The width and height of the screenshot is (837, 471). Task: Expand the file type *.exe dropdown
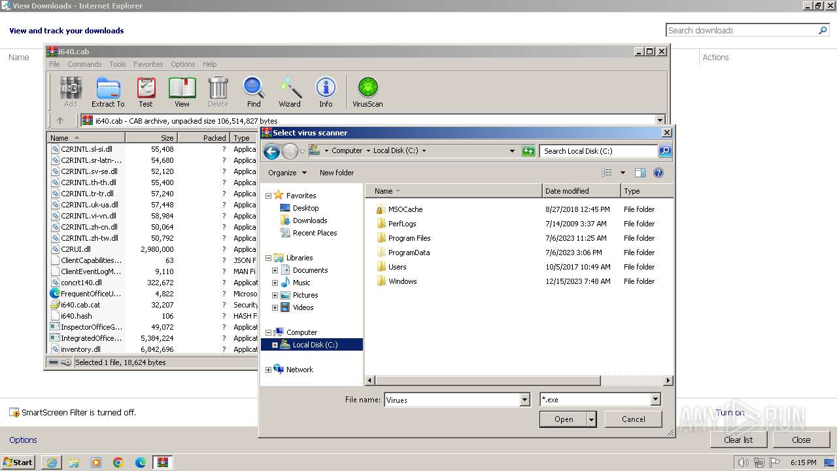point(655,400)
